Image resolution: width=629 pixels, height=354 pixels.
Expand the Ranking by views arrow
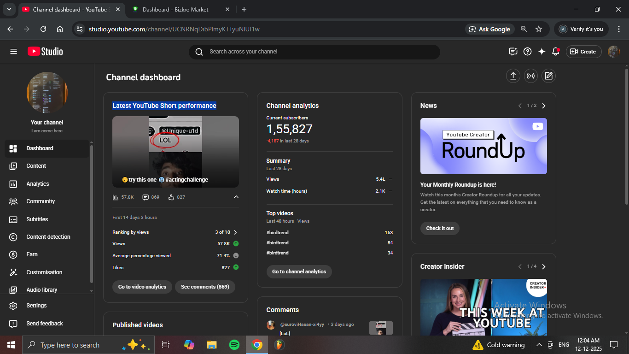[235, 232]
